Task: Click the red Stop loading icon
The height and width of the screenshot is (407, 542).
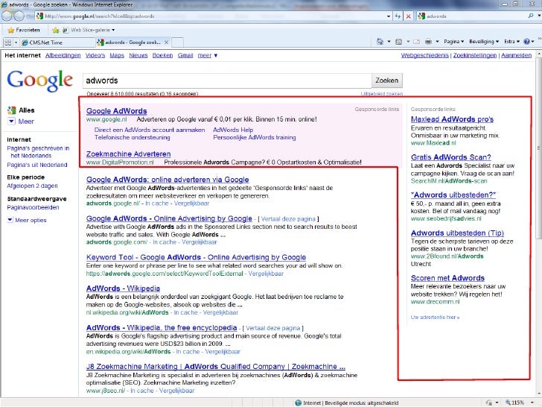Action: tap(408, 16)
